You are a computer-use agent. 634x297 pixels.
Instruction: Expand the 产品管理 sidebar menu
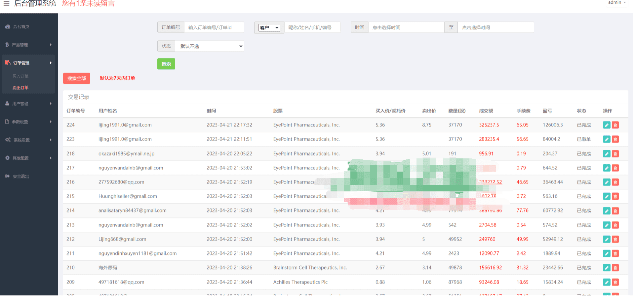click(28, 45)
